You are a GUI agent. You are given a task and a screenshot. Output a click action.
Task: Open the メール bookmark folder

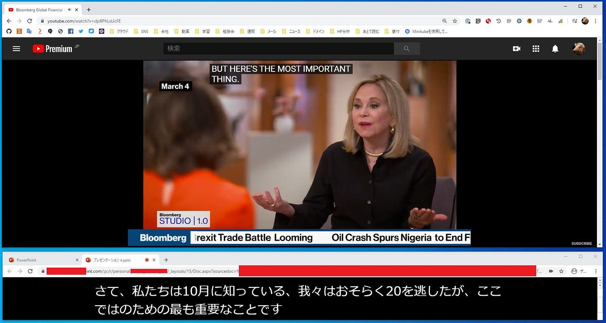click(x=268, y=31)
